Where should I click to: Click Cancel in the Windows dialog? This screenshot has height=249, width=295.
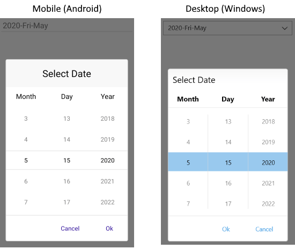[264, 229]
